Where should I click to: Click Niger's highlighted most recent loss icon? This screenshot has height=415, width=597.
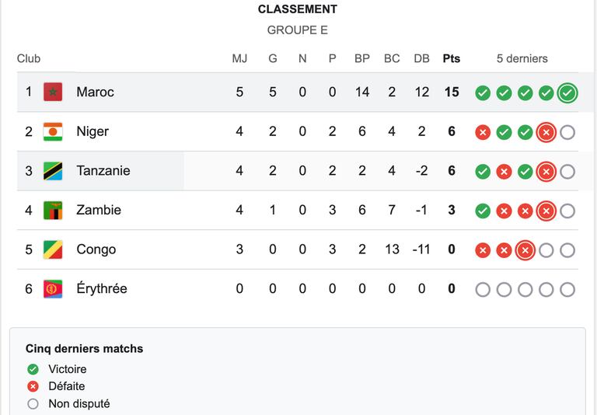pos(546,132)
